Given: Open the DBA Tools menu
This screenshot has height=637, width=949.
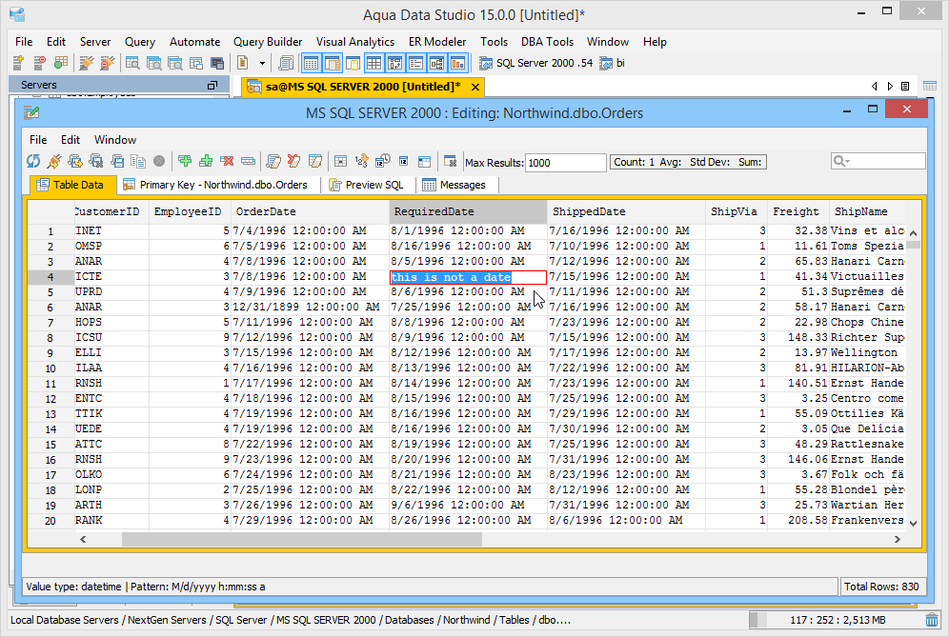Looking at the screenshot, I should click(x=547, y=42).
